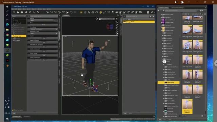
Task: Switch to the Viewport tab
Action: [x=66, y=16]
